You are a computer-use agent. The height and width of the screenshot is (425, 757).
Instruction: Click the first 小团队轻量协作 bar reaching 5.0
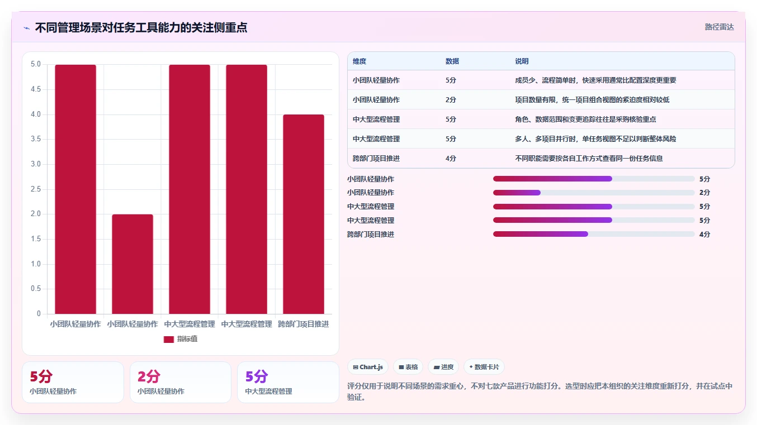75,189
